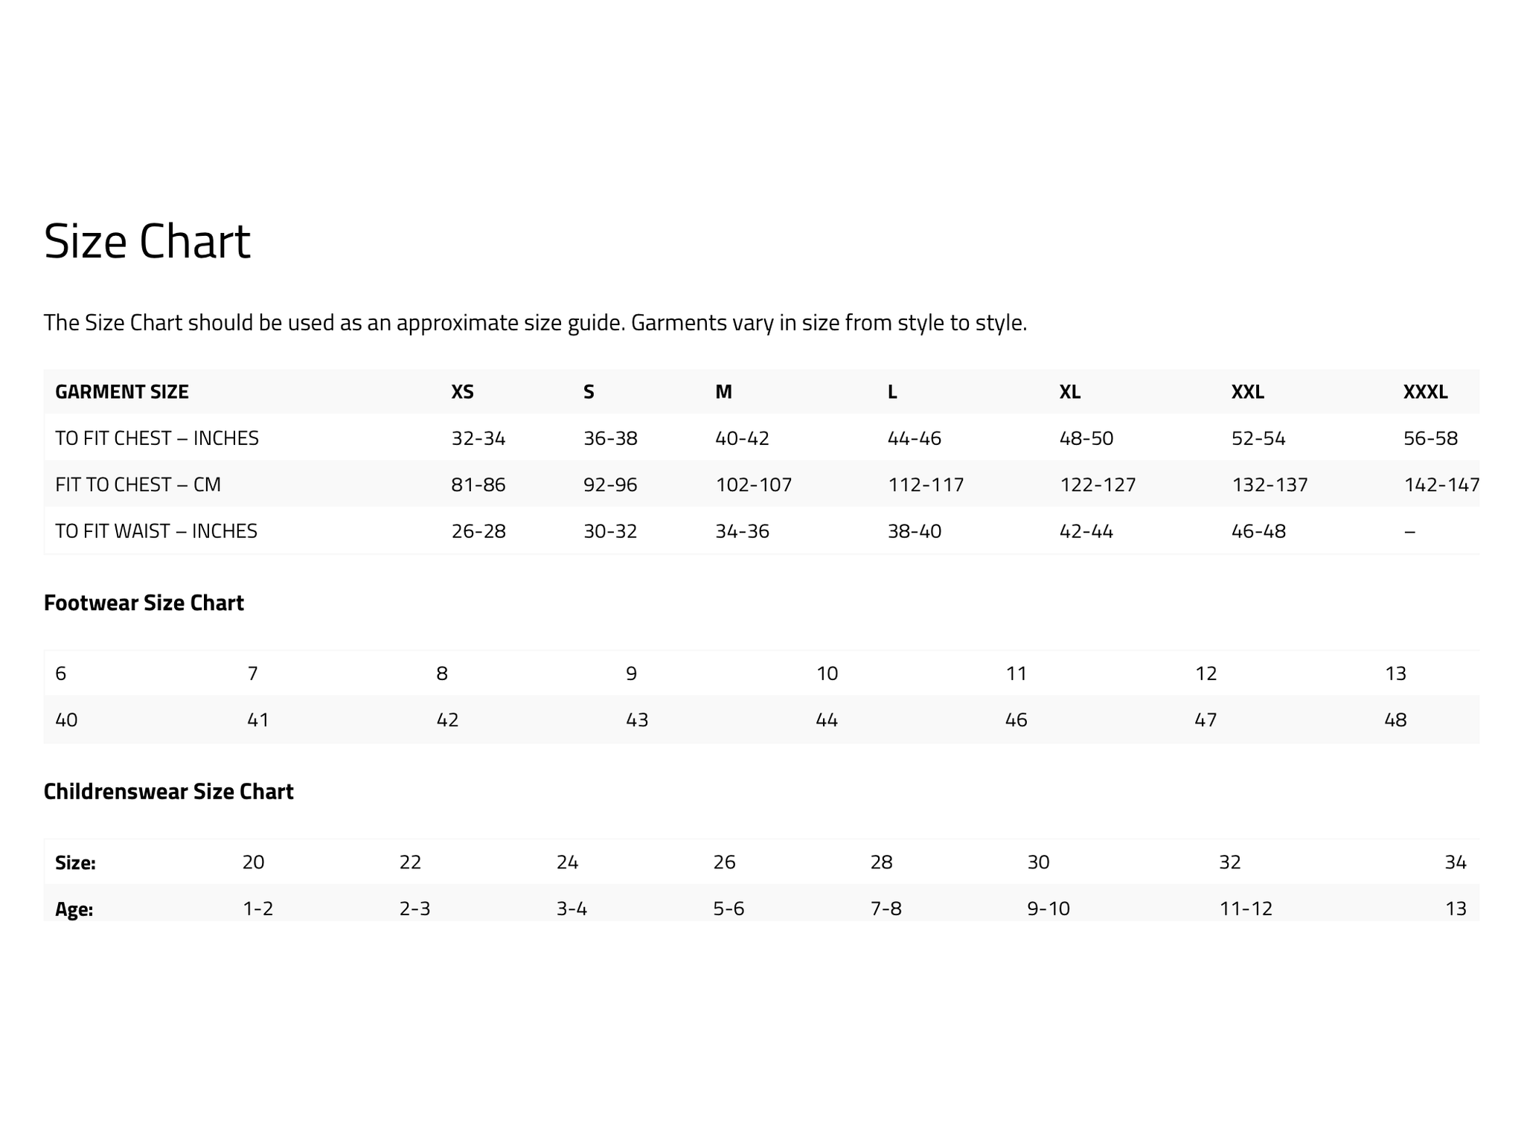Select the TO FIT CHEST – INCHES row label

point(157,438)
